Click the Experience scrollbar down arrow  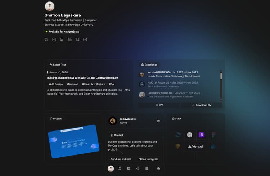point(221,100)
